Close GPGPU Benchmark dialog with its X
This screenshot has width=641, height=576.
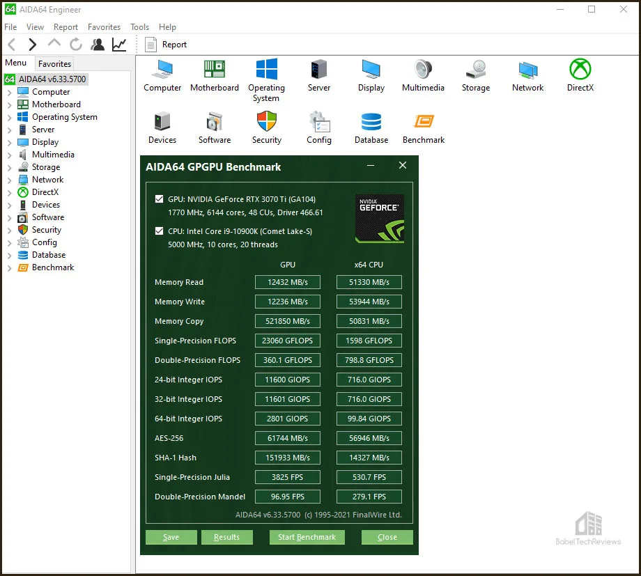coord(403,165)
